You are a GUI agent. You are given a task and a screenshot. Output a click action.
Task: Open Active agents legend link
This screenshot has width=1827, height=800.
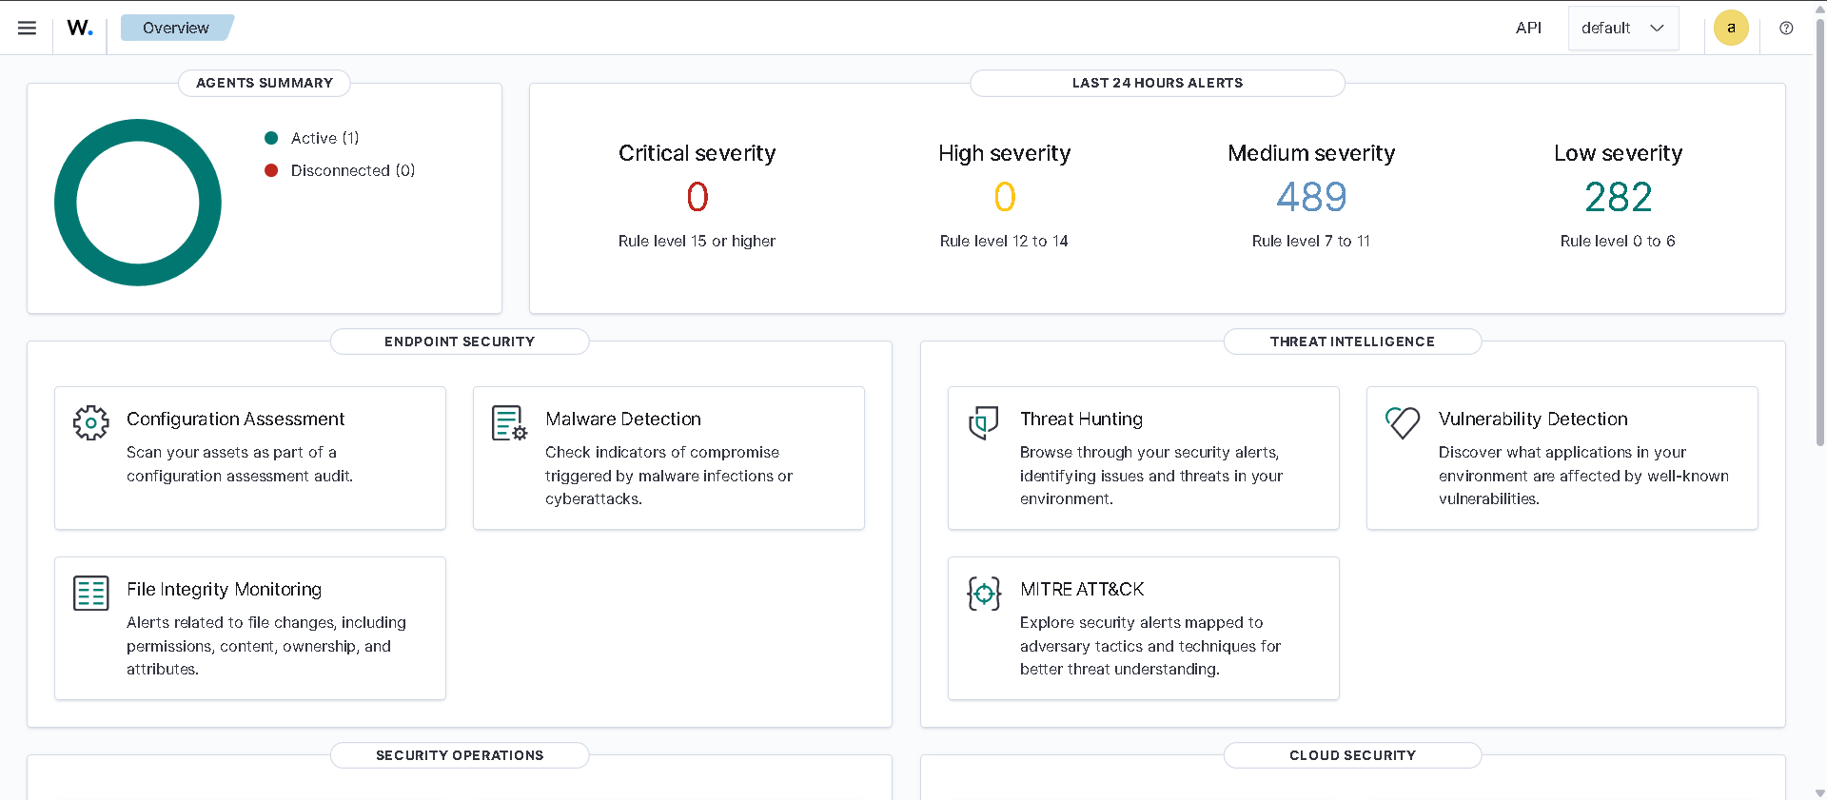tap(324, 138)
